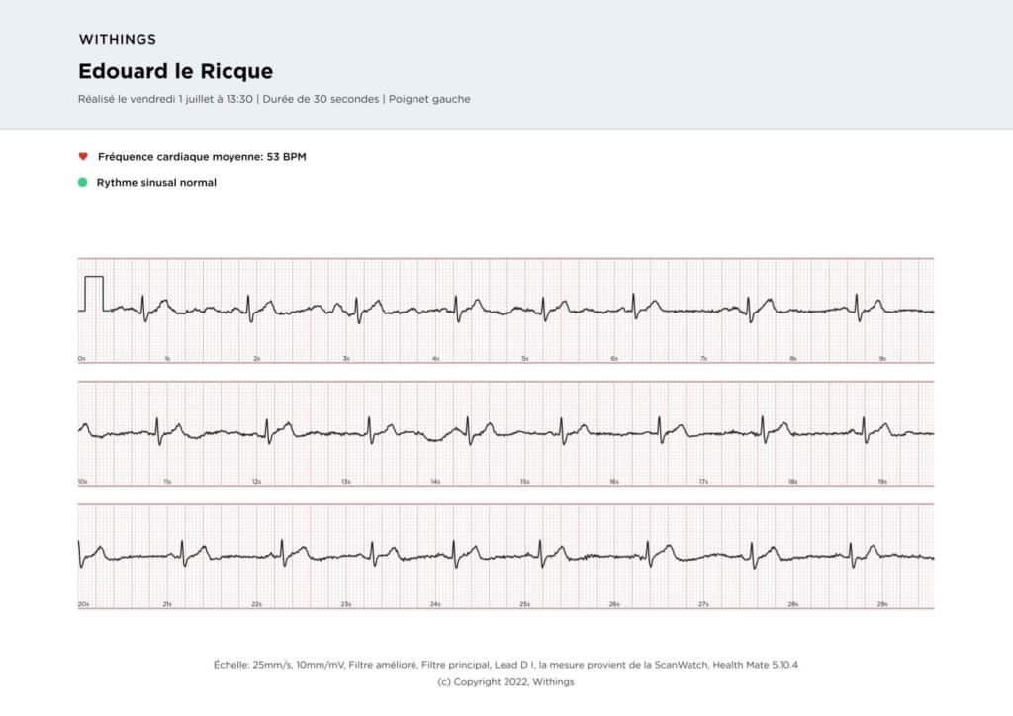Click the 17s time marker
Viewport: 1013px width, 716px height.
(703, 482)
